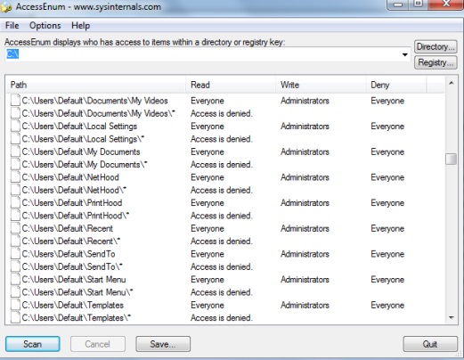
Task: Select path C:\Users\Default\Recent
Action: (68, 228)
